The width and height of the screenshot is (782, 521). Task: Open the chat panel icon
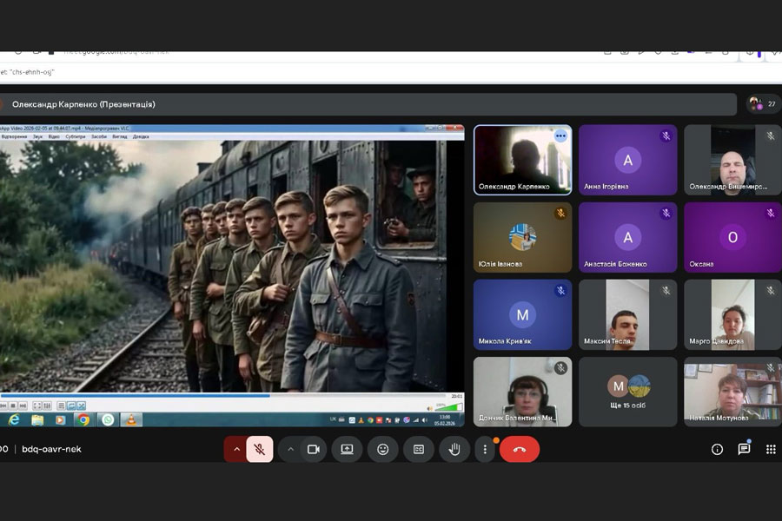click(744, 449)
